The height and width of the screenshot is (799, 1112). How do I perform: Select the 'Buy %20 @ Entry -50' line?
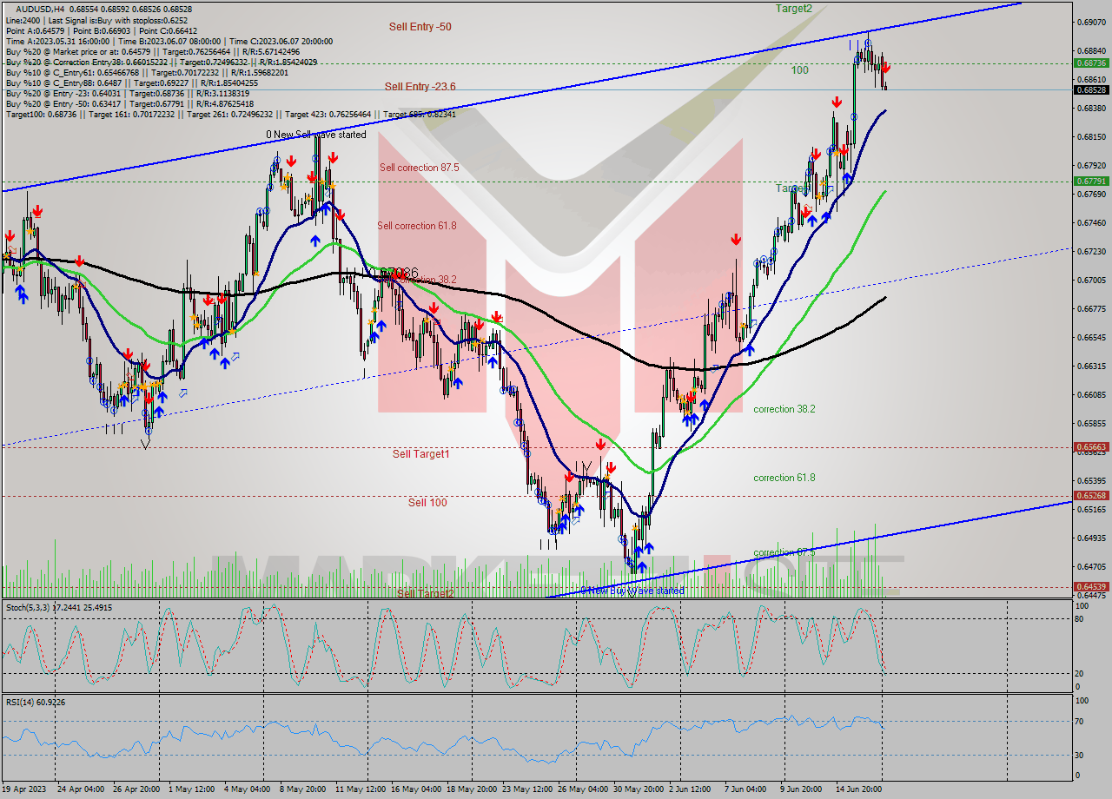pyautogui.click(x=129, y=103)
